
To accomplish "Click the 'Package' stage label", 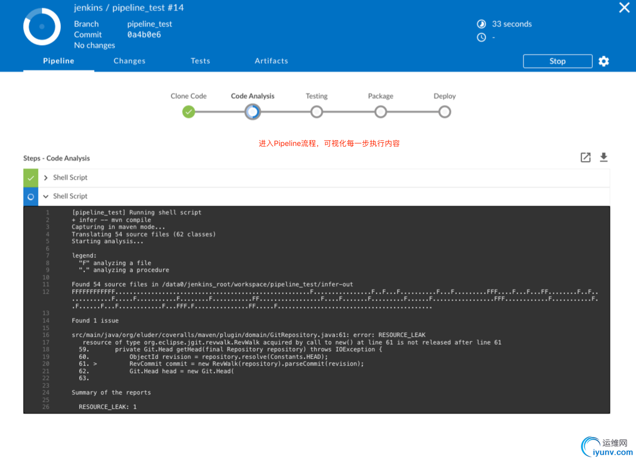I will (x=380, y=96).
